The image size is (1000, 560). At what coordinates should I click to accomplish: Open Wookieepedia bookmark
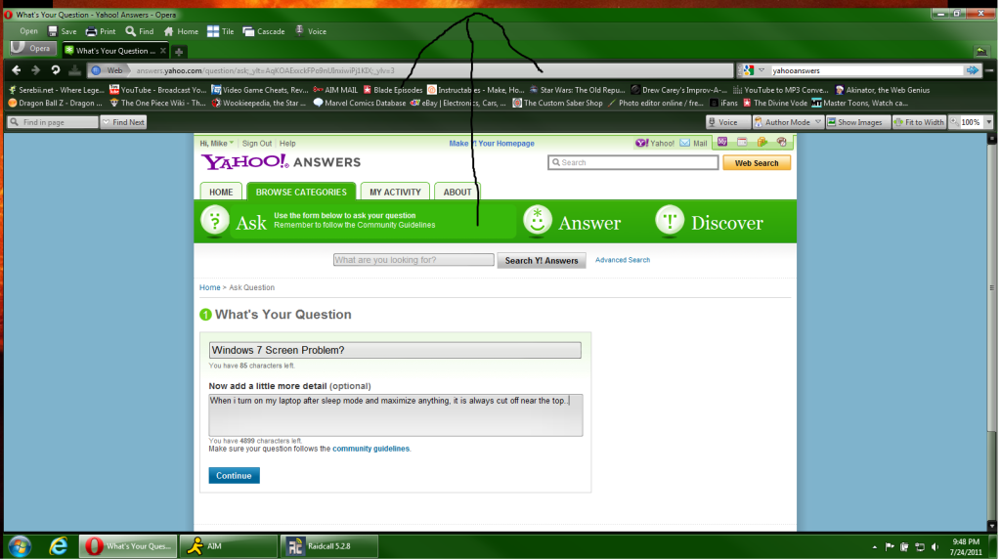pos(260,103)
